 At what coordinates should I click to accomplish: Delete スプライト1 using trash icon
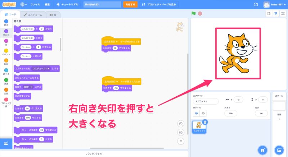tap(205, 122)
